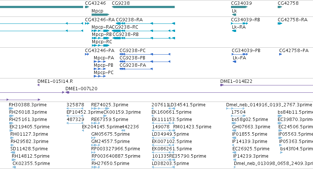
Task: Click EST RH26018.3prime
Action: click(28, 112)
